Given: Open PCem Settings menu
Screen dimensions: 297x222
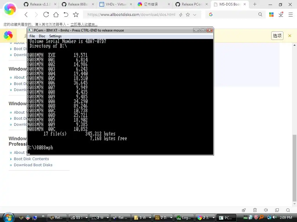Looking at the screenshot, I should click(55, 36).
